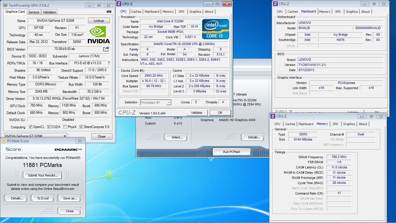Viewport: 396px width, 223px height.
Task: Click the Memory CPU-Z window title icon
Action: pyautogui.click(x=273, y=116)
